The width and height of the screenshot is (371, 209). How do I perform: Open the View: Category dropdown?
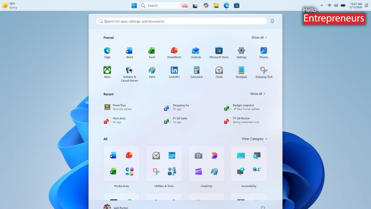255,139
